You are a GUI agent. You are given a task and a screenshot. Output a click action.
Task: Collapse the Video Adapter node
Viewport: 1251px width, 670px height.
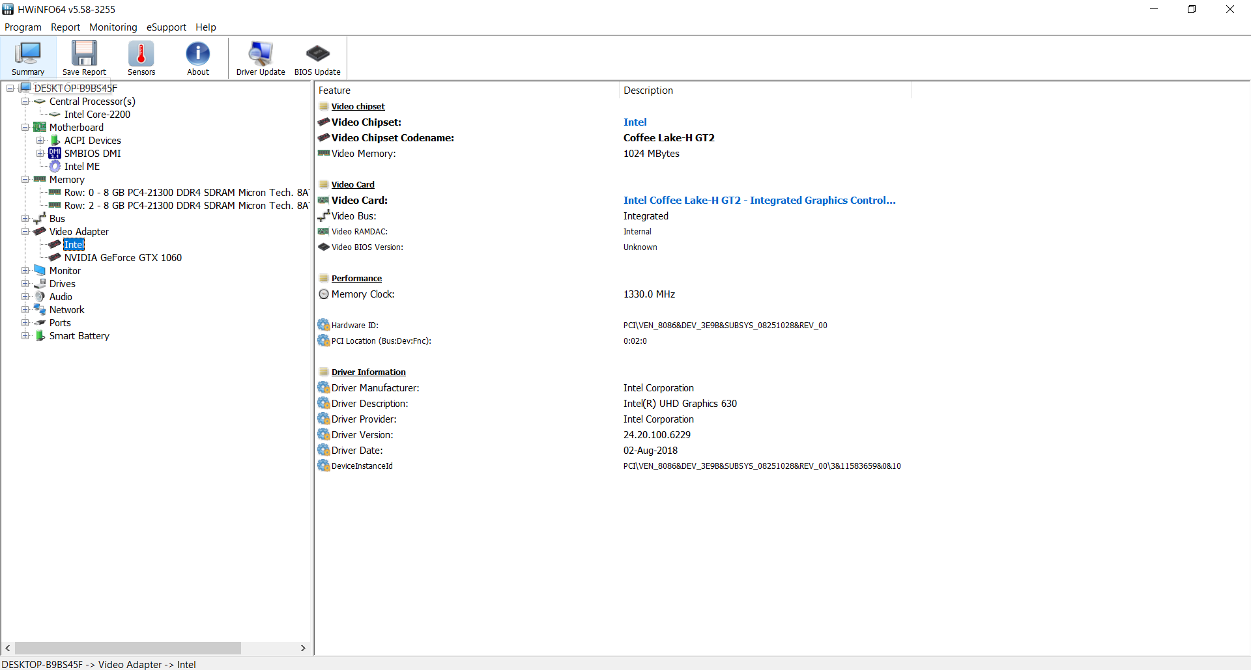pyautogui.click(x=25, y=231)
